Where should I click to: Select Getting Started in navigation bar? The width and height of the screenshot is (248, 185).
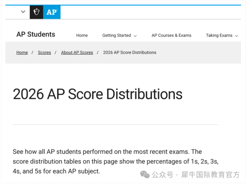pos(117,35)
